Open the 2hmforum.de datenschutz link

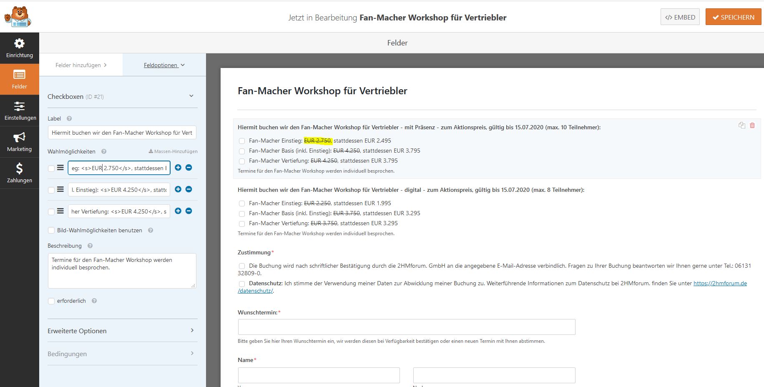[x=720, y=283]
